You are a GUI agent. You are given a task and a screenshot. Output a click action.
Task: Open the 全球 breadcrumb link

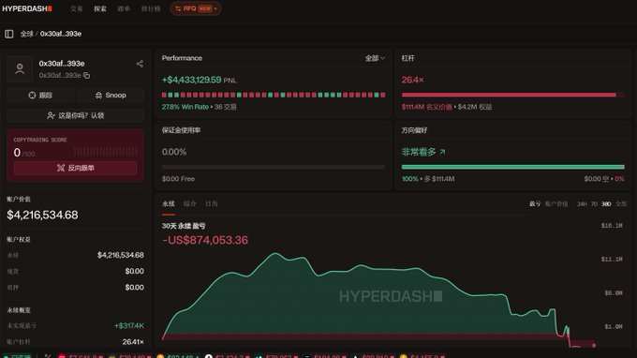pyautogui.click(x=27, y=34)
